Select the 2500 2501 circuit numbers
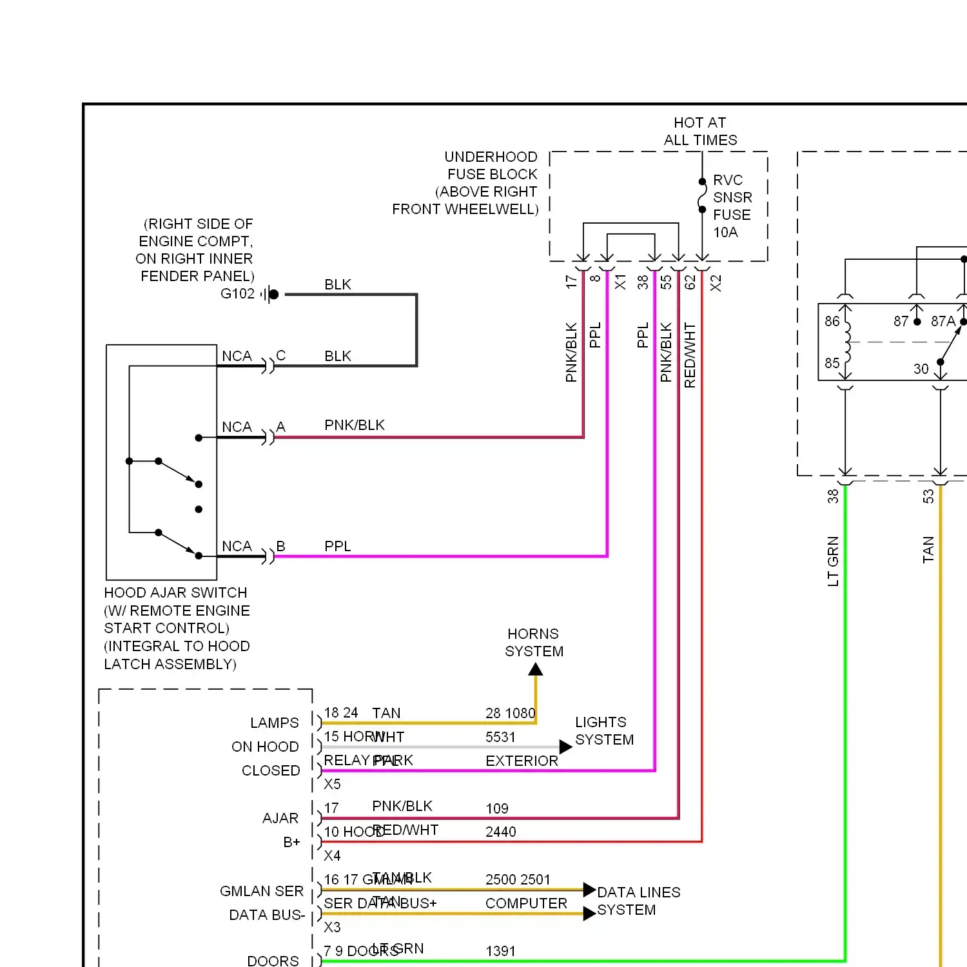The width and height of the screenshot is (967, 967). (518, 879)
